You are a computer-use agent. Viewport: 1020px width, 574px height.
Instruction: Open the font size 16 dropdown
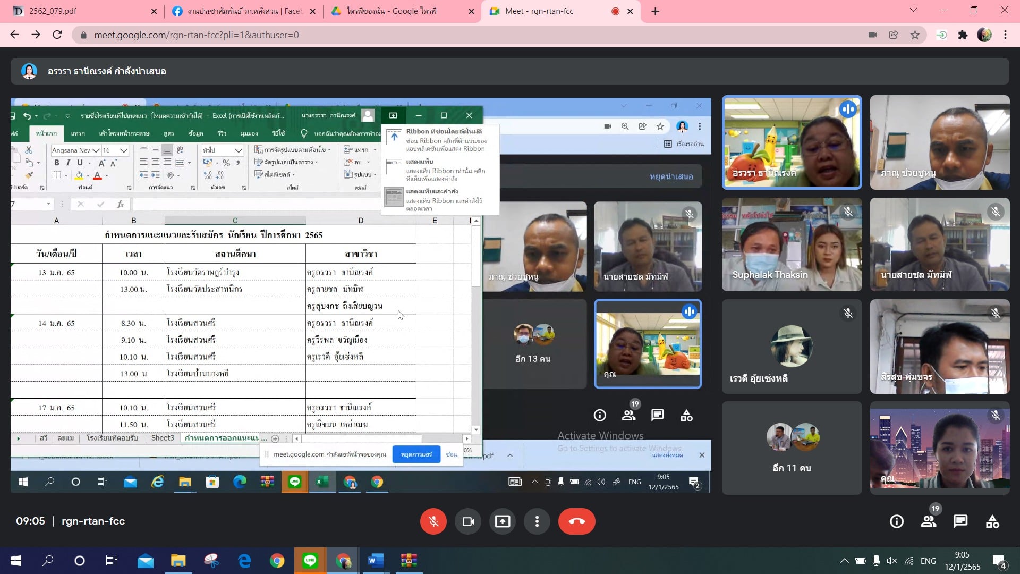click(x=123, y=150)
